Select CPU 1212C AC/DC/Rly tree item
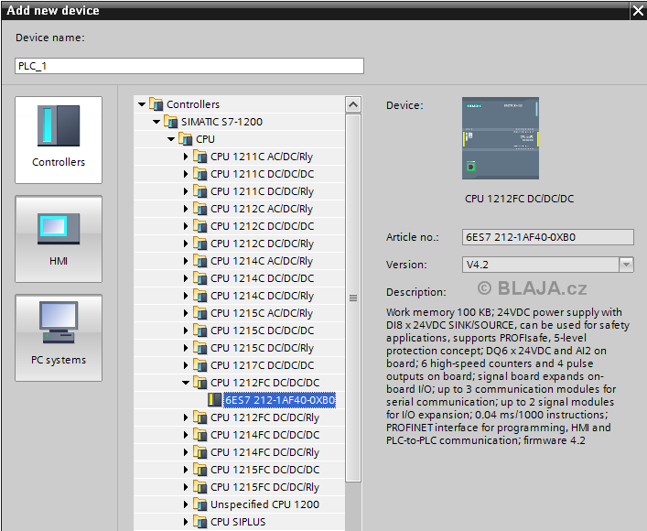The width and height of the screenshot is (647, 531). [262, 209]
